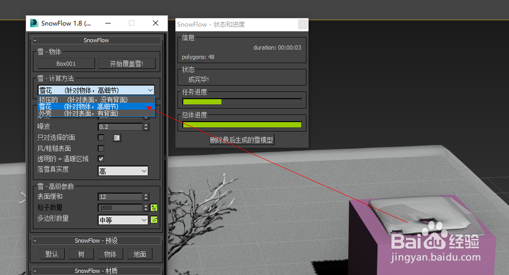Screen dimensions: 509x275
Task: Click the 成完毕! status text
Action: coord(198,79)
